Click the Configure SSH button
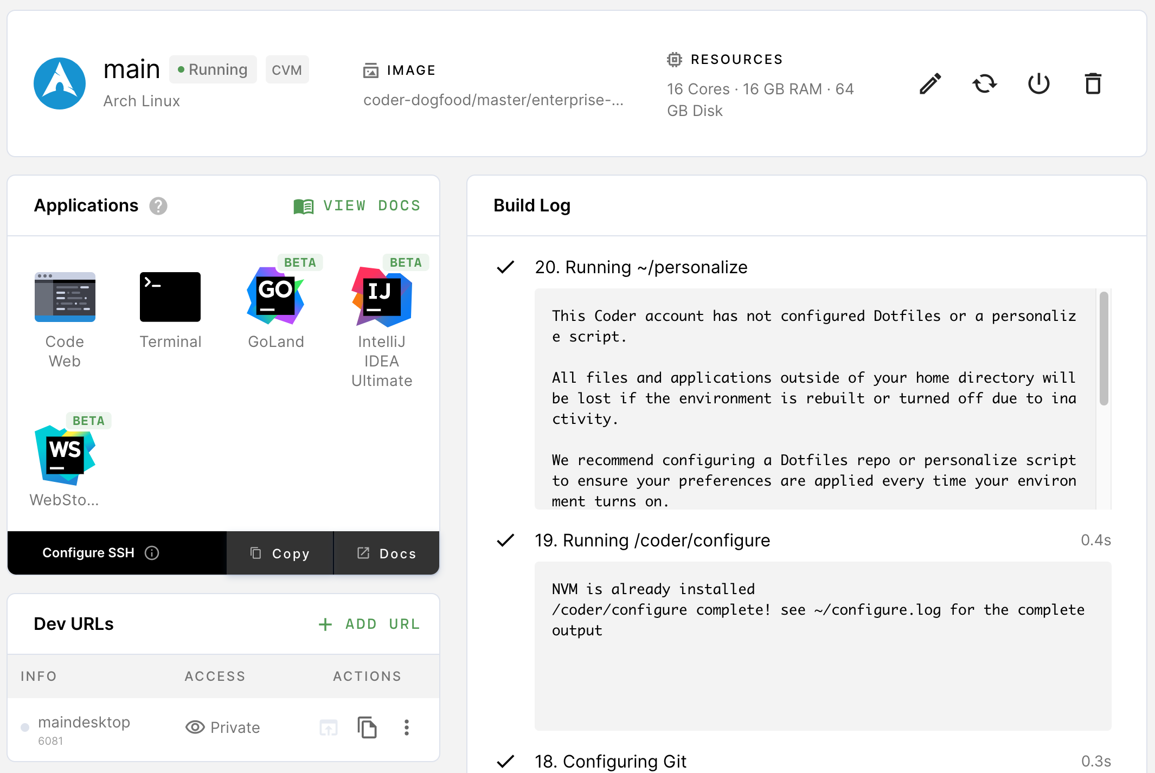 [89, 553]
